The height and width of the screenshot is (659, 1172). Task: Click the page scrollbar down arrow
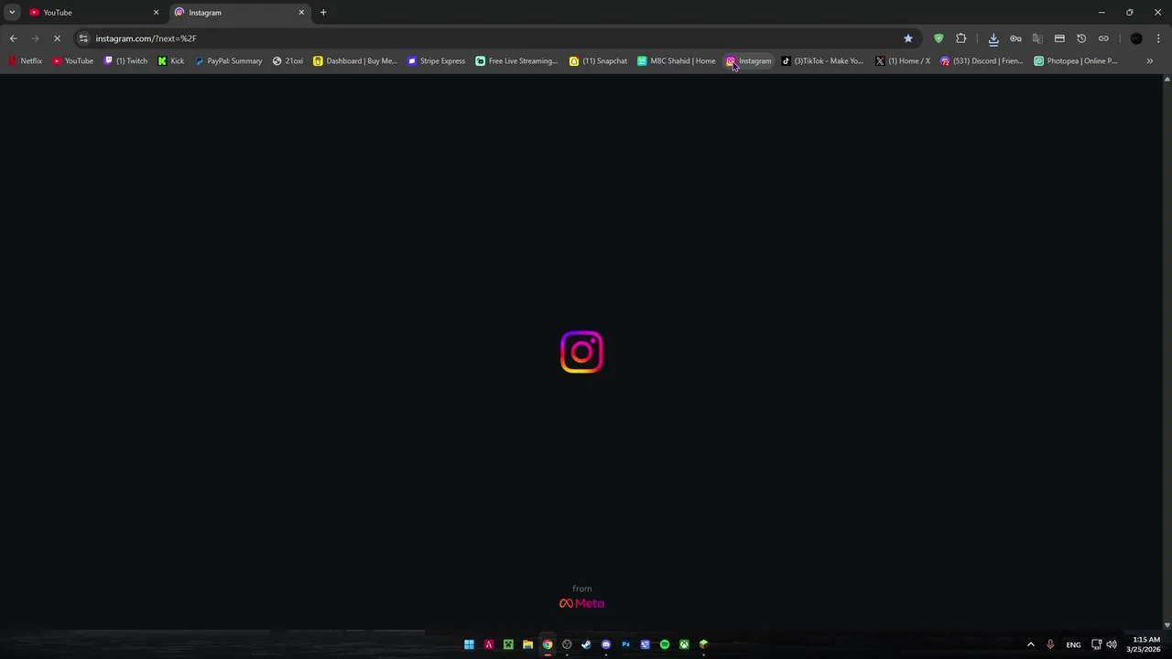pos(1167,625)
